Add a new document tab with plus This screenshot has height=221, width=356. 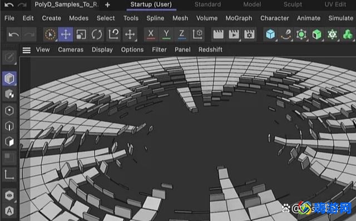tap(107, 5)
